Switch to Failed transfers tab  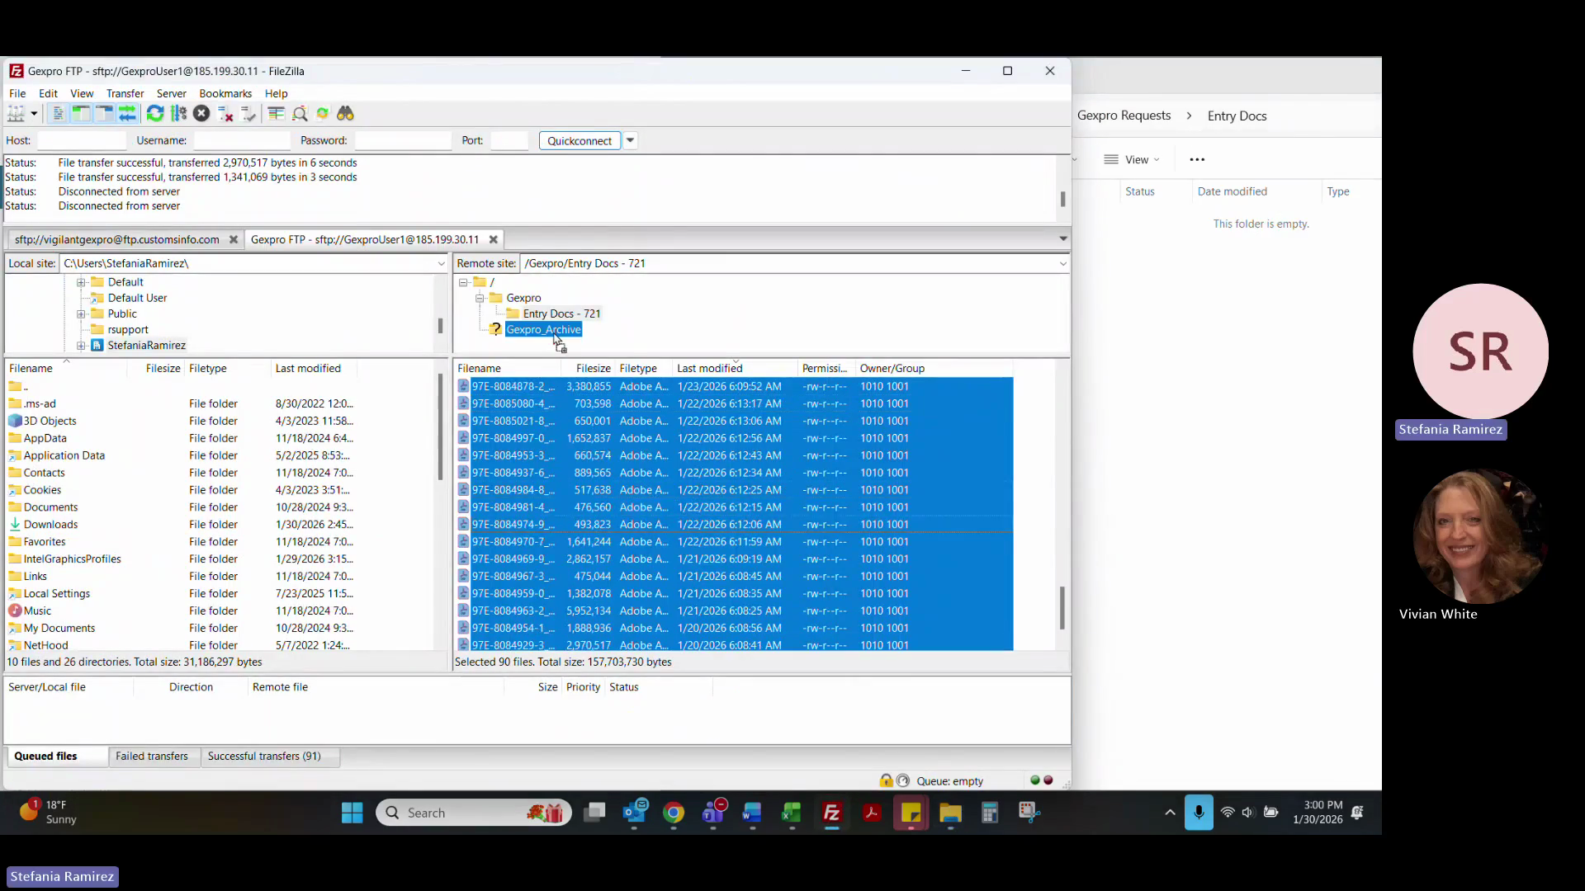click(x=152, y=757)
